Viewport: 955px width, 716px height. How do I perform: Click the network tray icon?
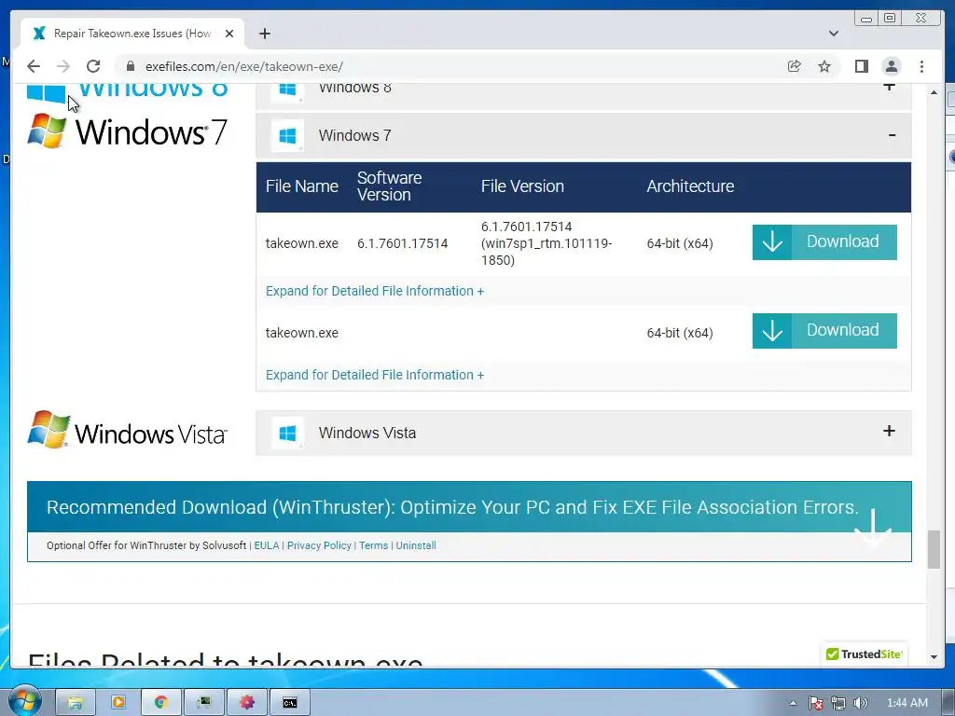click(838, 703)
